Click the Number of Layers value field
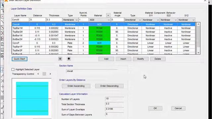Image resolution: width=212 pixels, height=119 pixels. click(x=114, y=99)
